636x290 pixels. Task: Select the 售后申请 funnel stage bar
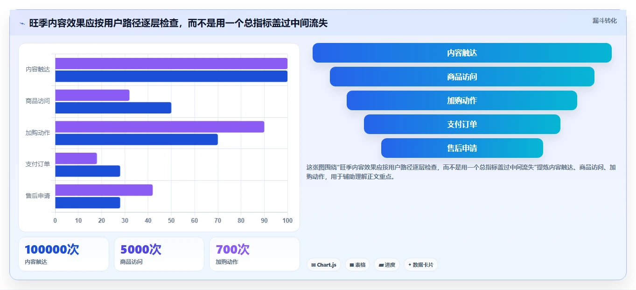462,148
